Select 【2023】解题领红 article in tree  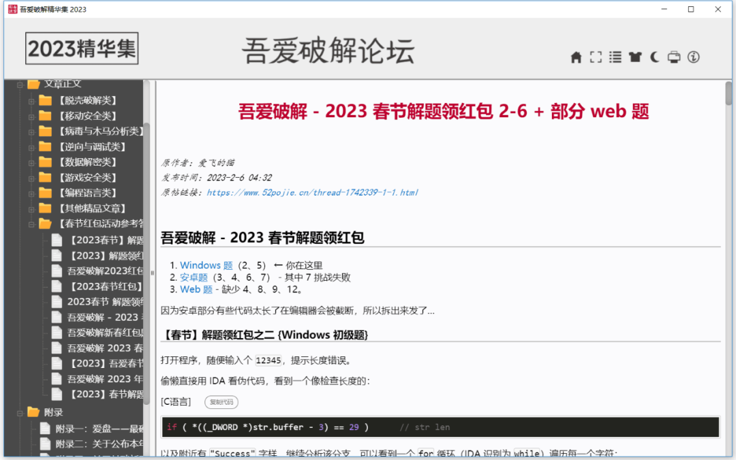pyautogui.click(x=106, y=256)
